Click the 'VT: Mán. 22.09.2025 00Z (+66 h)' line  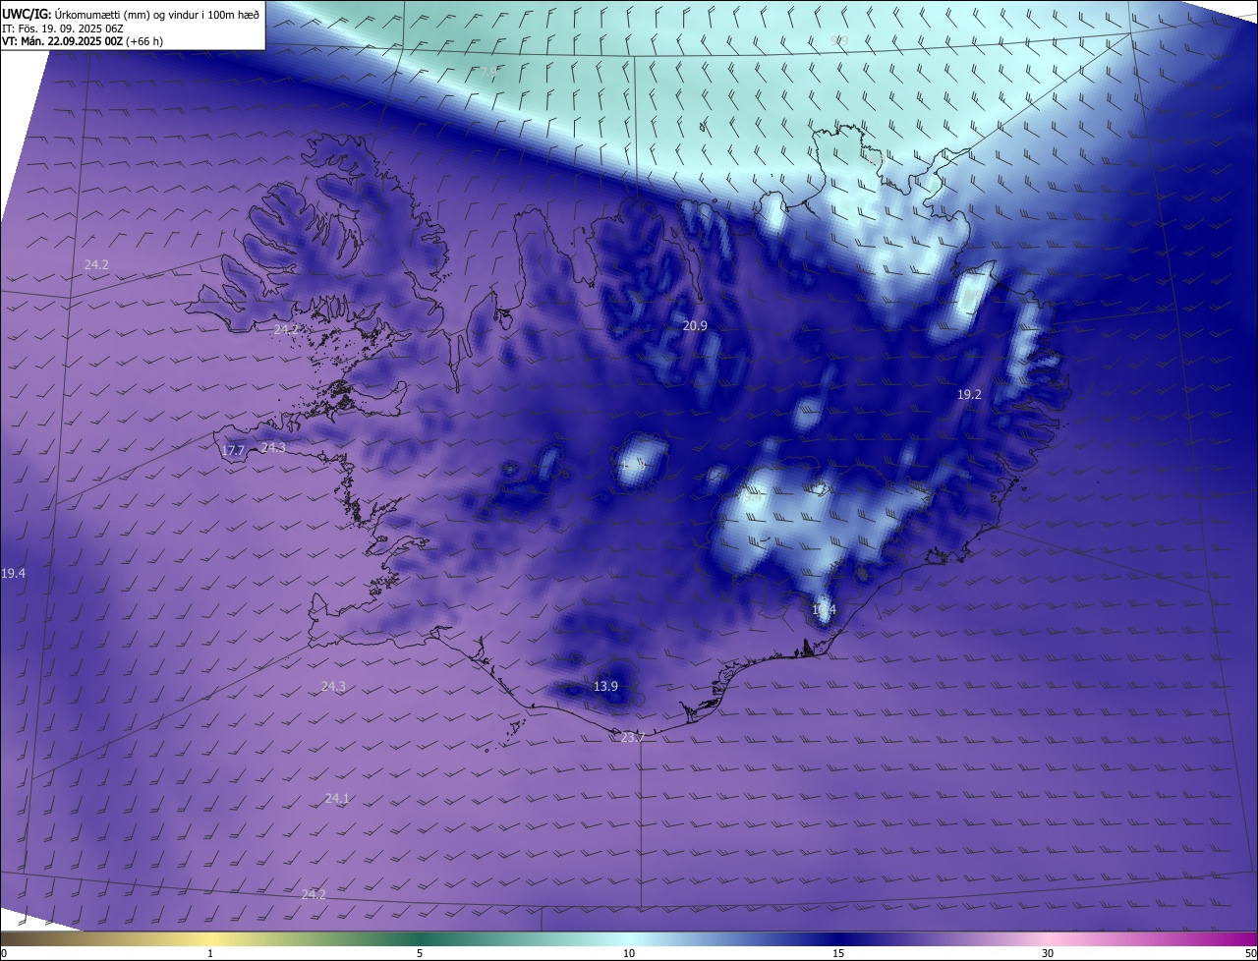(x=83, y=41)
